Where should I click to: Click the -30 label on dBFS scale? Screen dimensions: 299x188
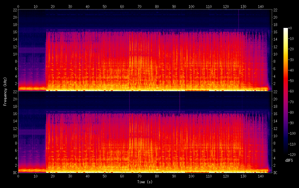[291, 60]
